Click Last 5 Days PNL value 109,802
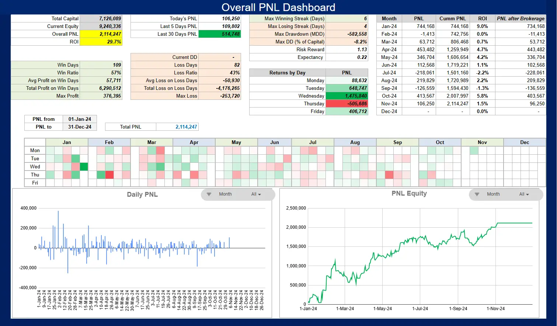Viewport: 557px width, 326px height. point(220,26)
